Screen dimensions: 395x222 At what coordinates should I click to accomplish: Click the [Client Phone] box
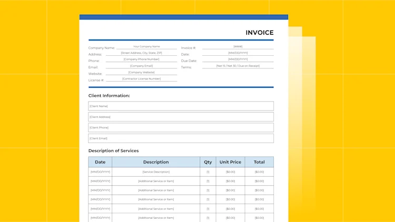(181, 128)
